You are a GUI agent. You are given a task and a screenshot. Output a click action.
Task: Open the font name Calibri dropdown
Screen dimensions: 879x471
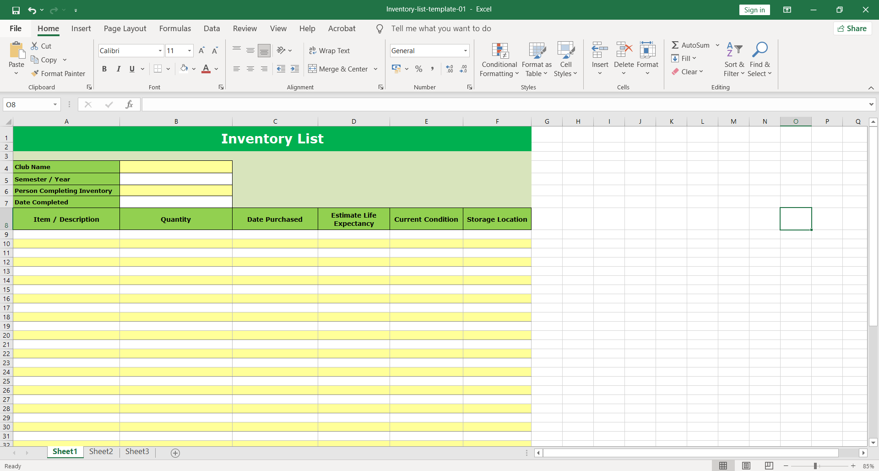click(x=160, y=50)
